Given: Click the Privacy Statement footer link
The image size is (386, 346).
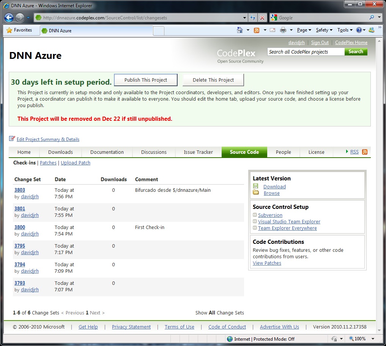Looking at the screenshot, I should pyautogui.click(x=131, y=327).
